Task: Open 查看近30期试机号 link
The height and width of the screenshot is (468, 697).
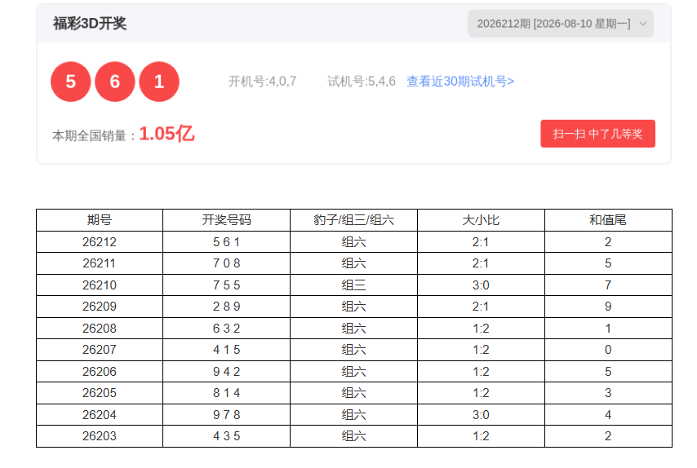Action: click(x=460, y=82)
